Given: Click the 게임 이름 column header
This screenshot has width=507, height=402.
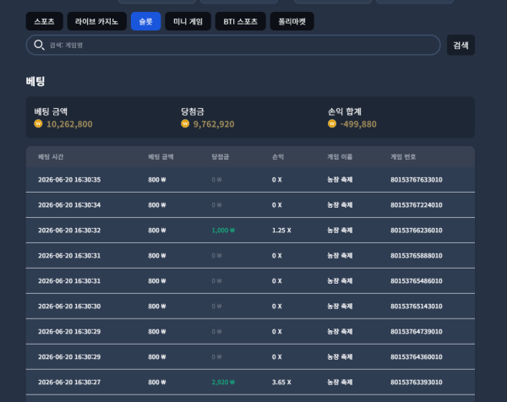Looking at the screenshot, I should pyautogui.click(x=340, y=157).
